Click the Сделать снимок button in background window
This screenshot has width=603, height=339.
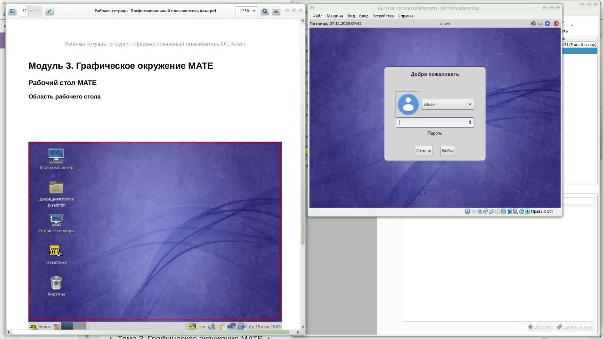coord(574,327)
